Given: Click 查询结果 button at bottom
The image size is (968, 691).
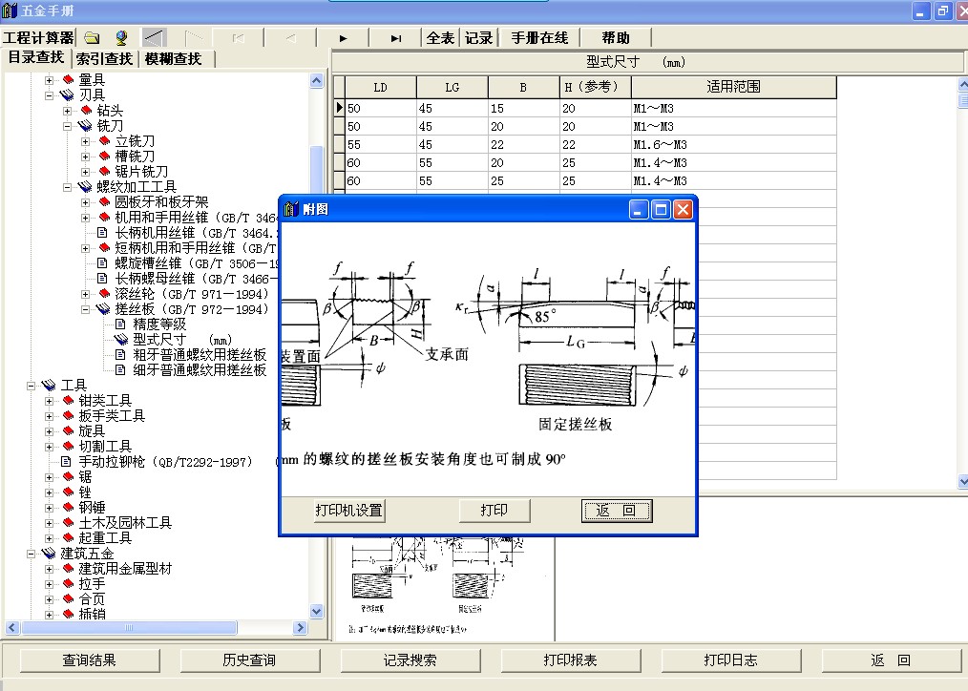Looking at the screenshot, I should point(90,660).
